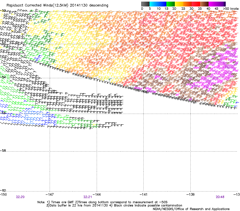The image size is (240, 211).
Task: Click the green 15-20 knots color segment
Action: pyautogui.click(x=171, y=4)
